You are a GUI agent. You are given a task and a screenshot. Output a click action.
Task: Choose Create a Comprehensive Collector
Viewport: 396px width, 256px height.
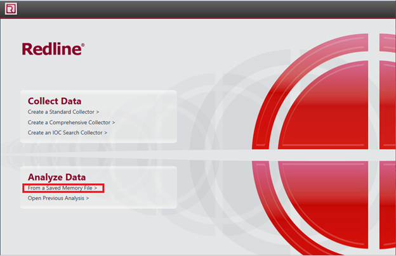point(71,122)
